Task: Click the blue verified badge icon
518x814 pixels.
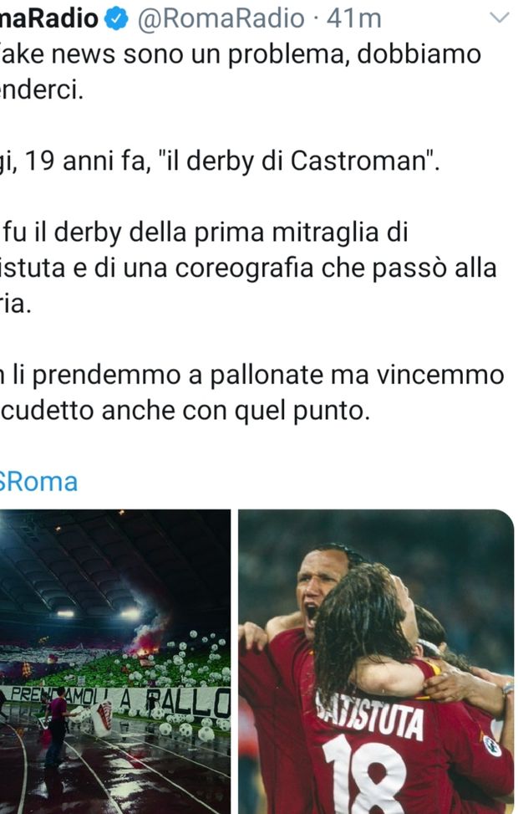Action: pyautogui.click(x=117, y=18)
